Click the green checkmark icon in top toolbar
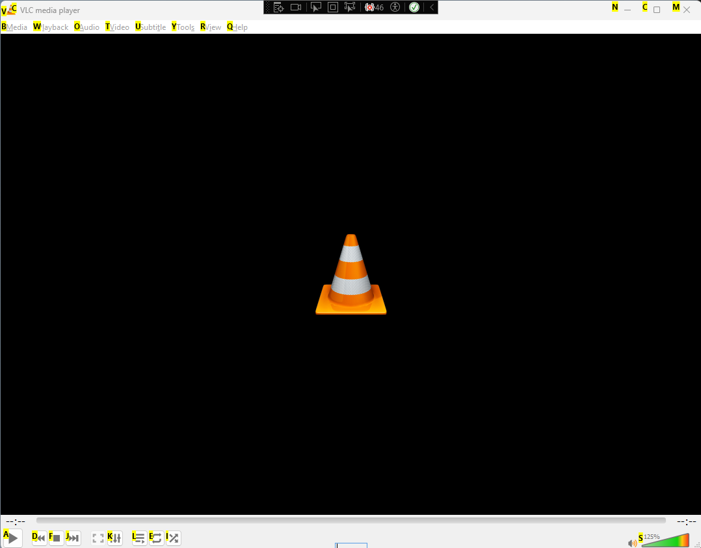This screenshot has height=548, width=701. [x=414, y=7]
